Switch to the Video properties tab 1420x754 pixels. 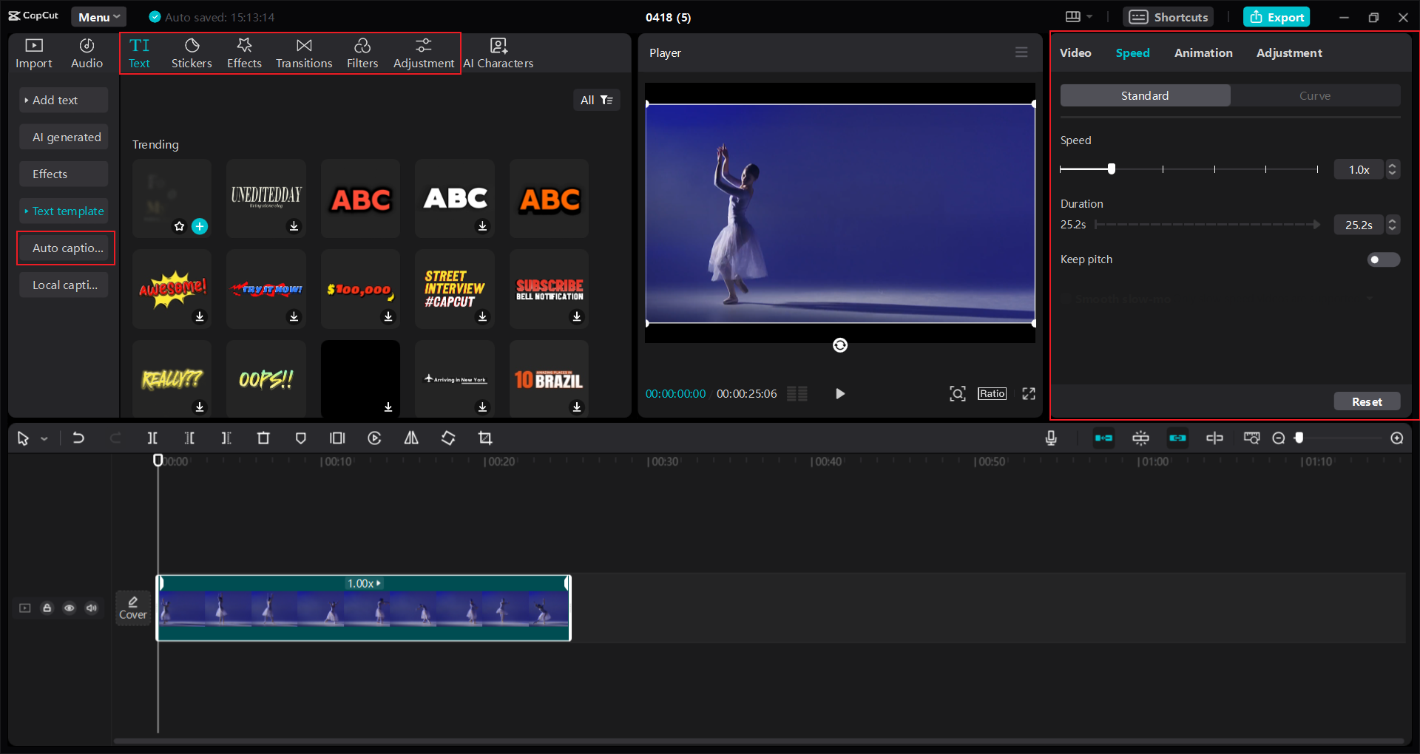pyautogui.click(x=1075, y=52)
